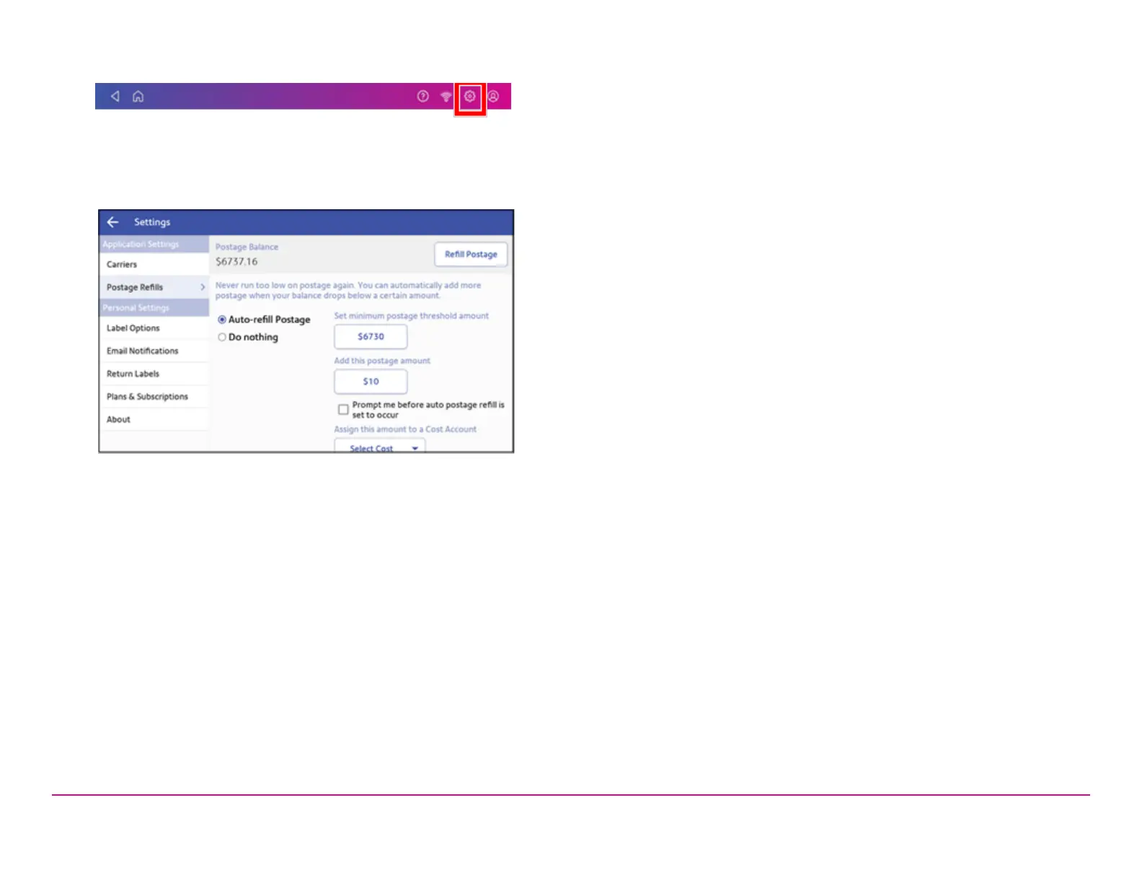Open Return Labels settings
Screen dimensions: 1142x883
(x=154, y=374)
